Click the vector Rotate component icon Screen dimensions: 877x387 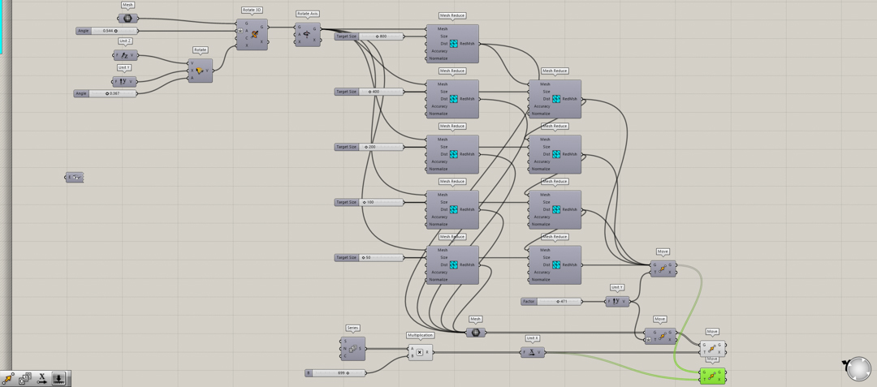200,71
